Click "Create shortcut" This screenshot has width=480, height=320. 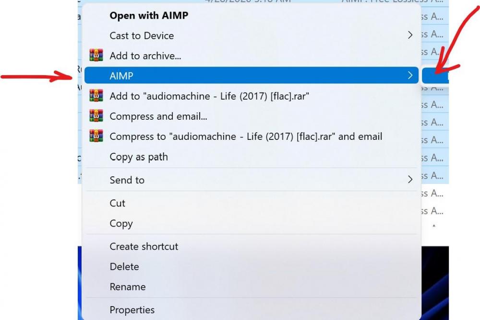[x=144, y=246]
